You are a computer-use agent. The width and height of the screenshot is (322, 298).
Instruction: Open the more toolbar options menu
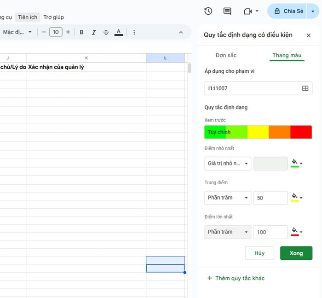point(134,32)
